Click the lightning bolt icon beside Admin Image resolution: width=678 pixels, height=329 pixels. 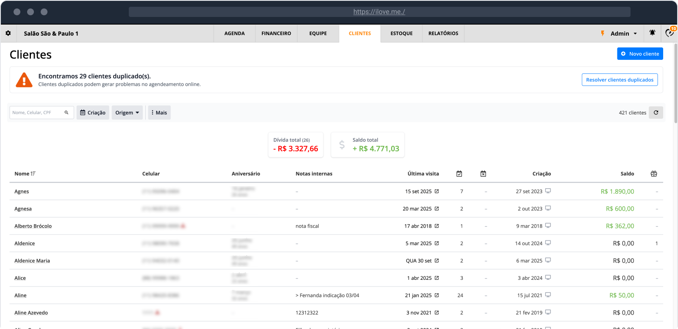603,33
